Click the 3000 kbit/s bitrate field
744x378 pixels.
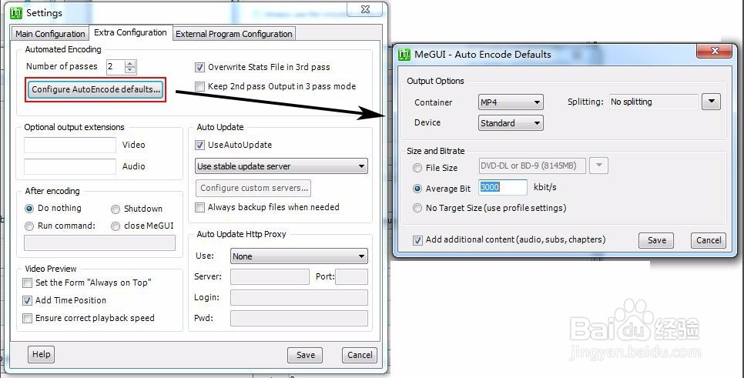pos(503,187)
